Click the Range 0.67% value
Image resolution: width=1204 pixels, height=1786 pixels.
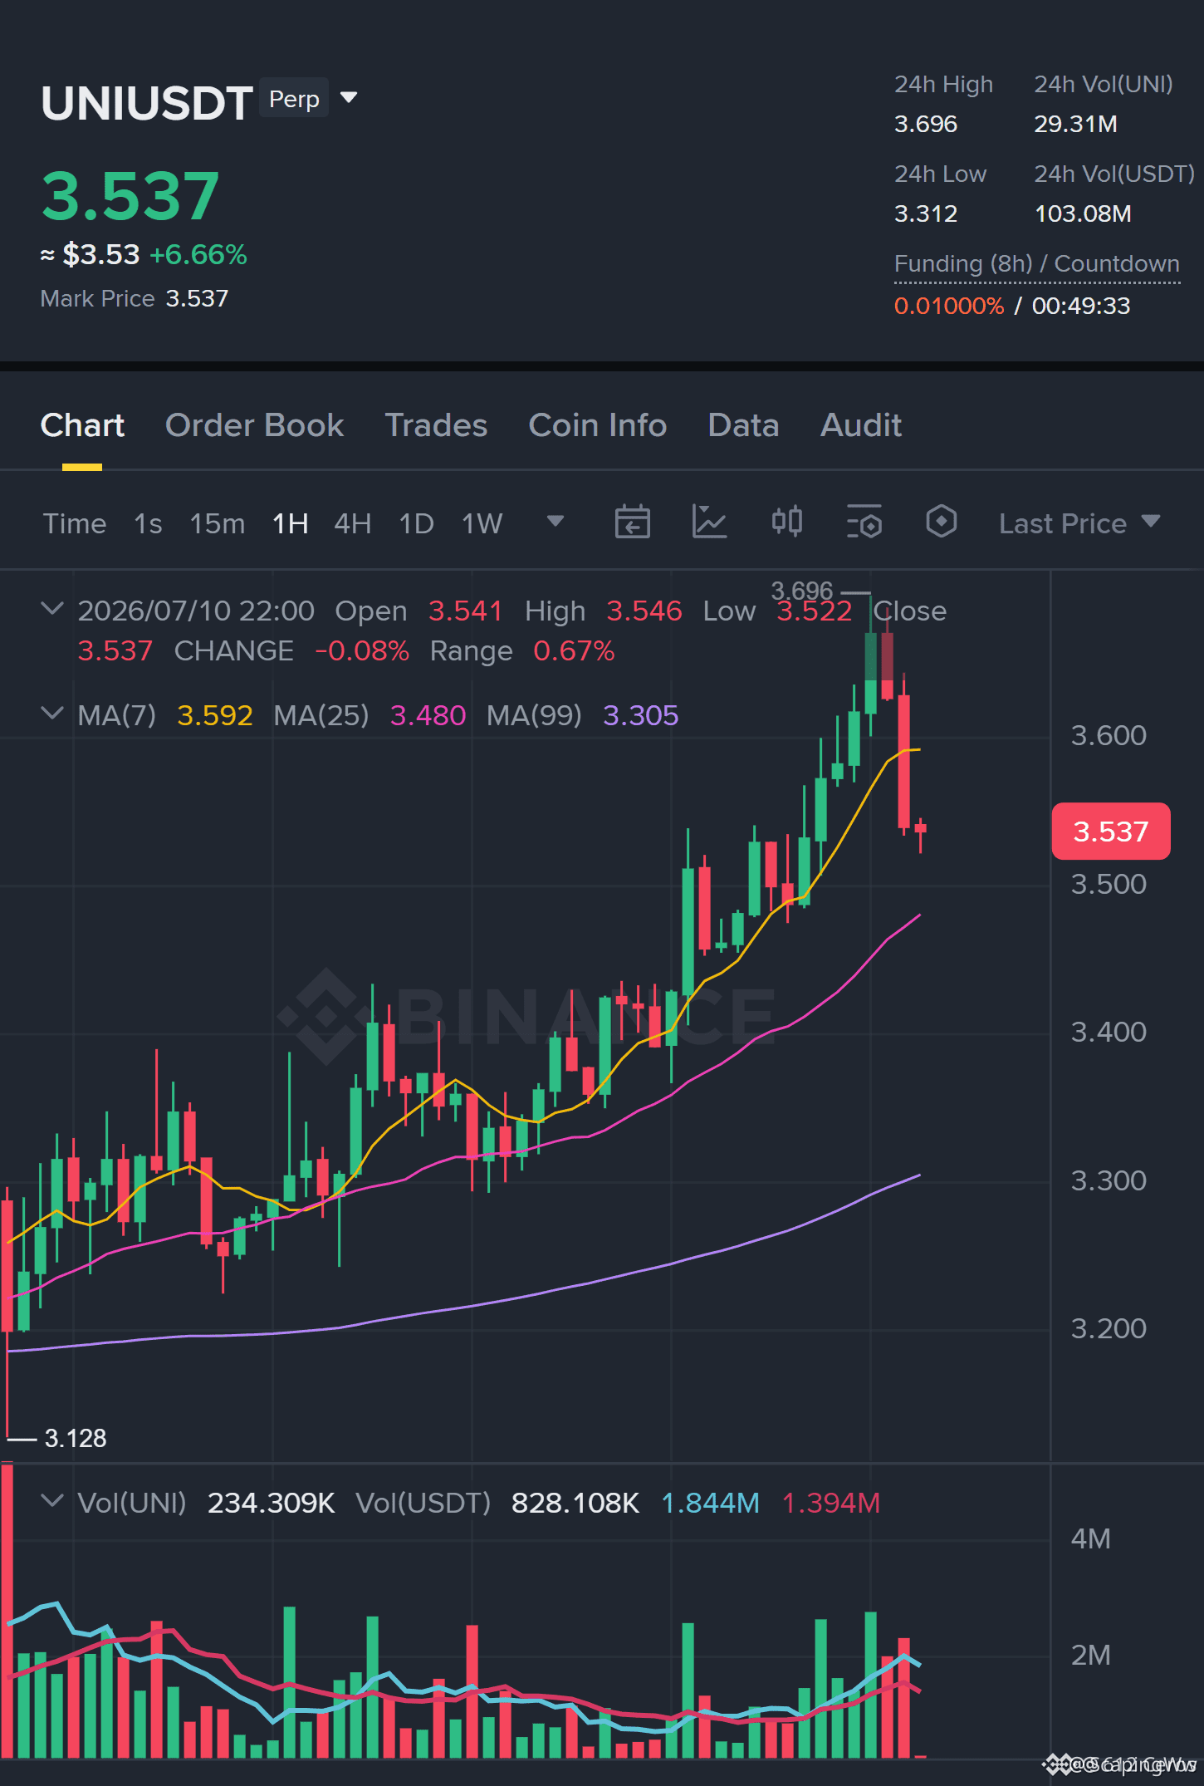tap(574, 650)
